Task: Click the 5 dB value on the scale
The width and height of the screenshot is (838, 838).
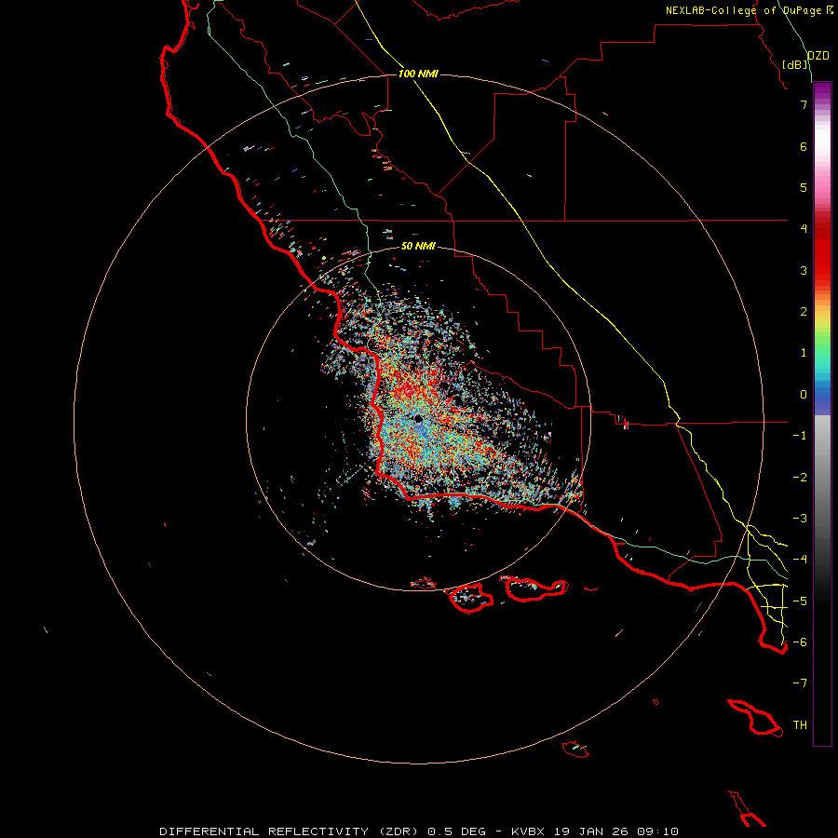Action: tap(804, 187)
